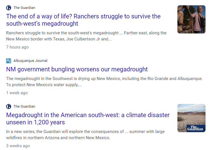The image size is (213, 150).
Task: Click the 'Albuquerque Journal' source name
Action: pos(30,61)
